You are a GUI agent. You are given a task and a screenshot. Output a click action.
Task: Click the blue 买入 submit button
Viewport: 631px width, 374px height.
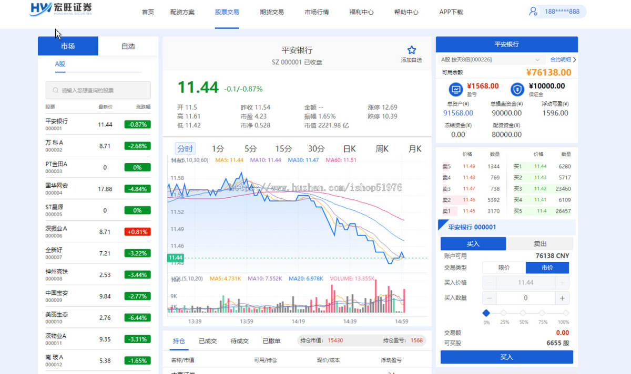click(x=507, y=357)
